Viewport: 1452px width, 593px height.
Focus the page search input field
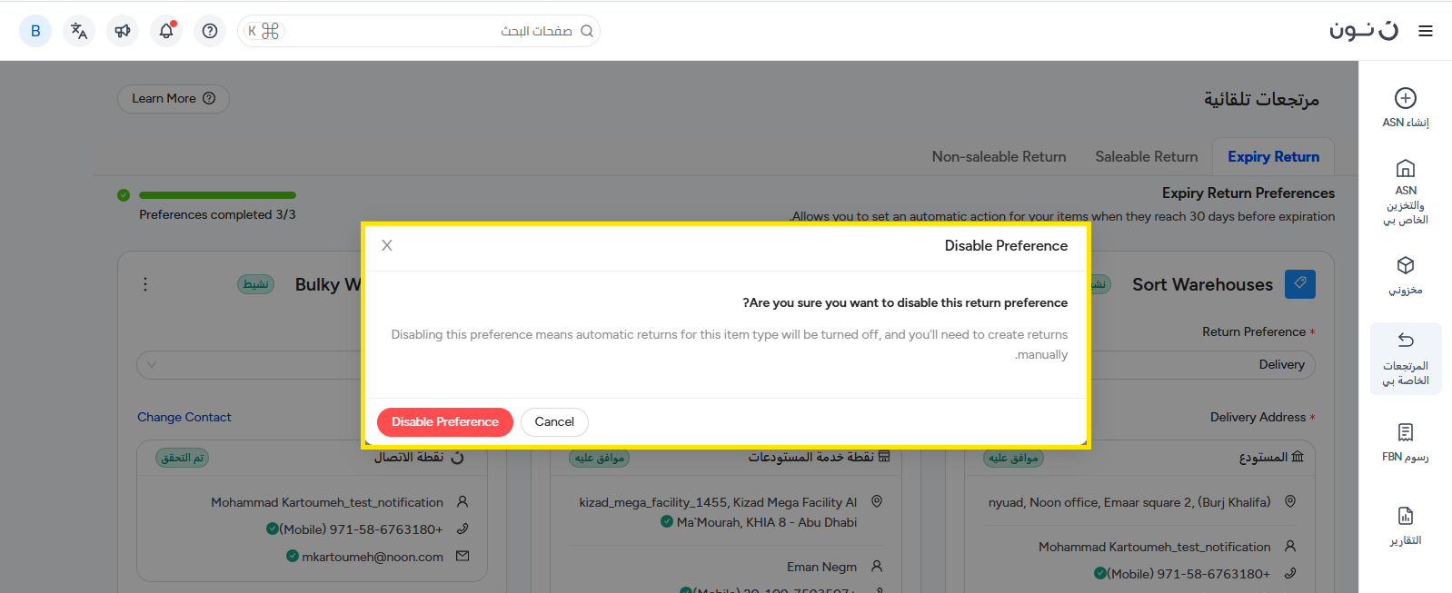(427, 31)
